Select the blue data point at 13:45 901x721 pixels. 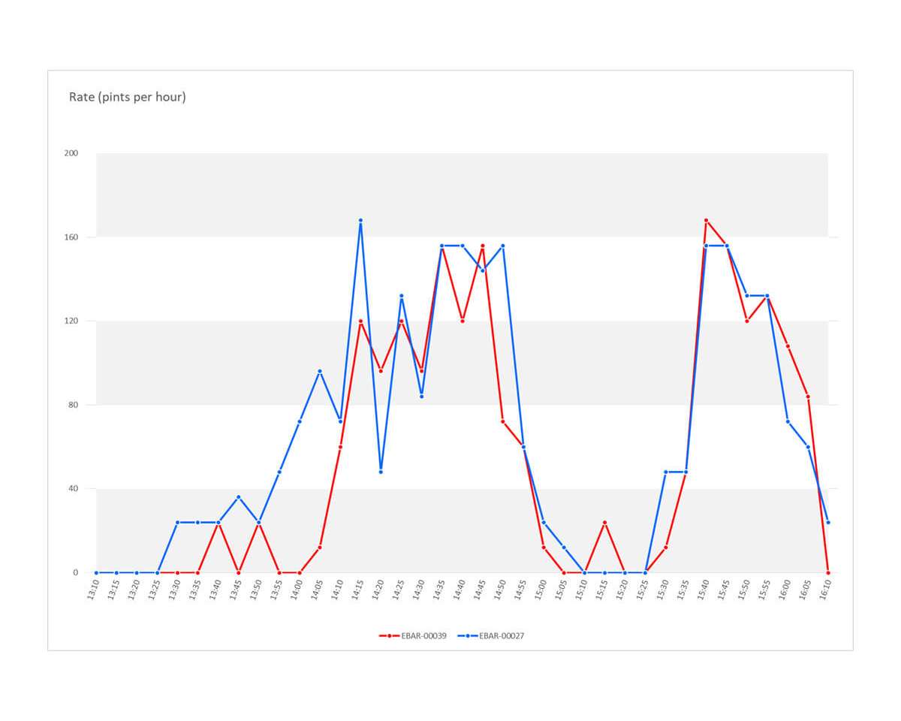[238, 497]
